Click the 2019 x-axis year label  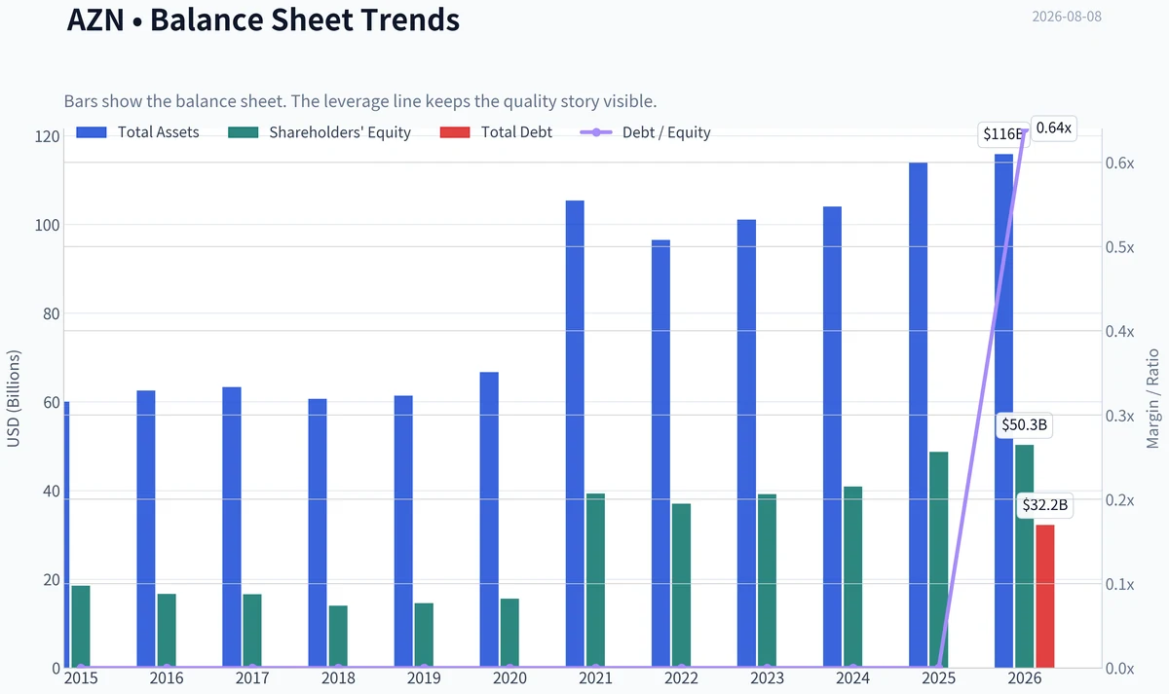click(x=424, y=678)
